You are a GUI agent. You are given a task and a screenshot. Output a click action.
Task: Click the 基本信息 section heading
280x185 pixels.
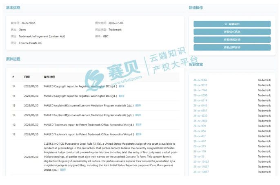coord(13,8)
